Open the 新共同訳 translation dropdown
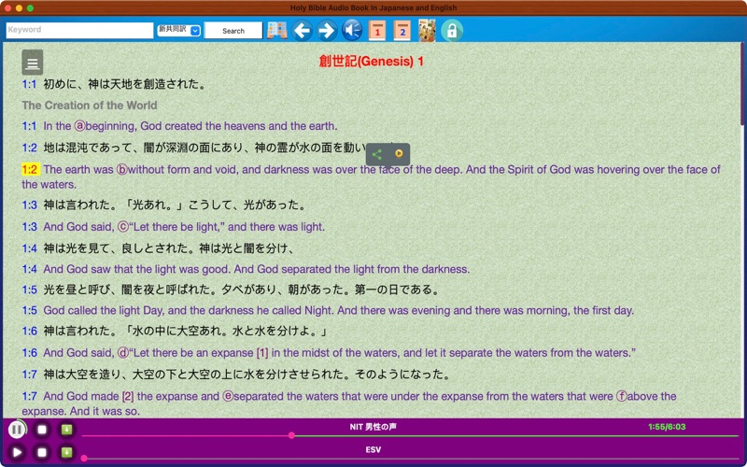 click(179, 30)
